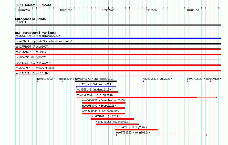Select the red nsv6052871 variant bar
The image size is (228, 145).
(x=112, y=119)
